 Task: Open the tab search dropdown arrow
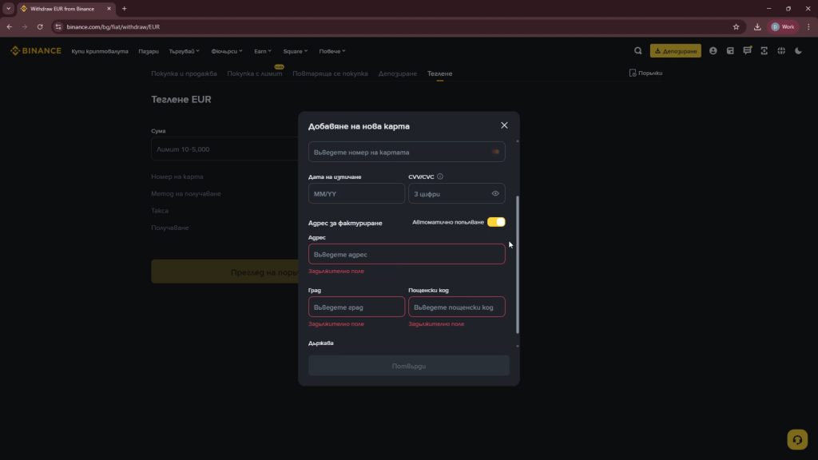coord(8,8)
